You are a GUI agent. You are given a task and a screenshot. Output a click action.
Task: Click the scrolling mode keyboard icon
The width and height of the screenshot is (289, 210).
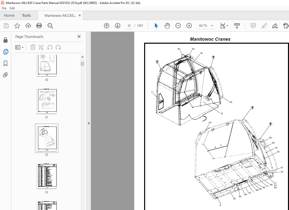237,26
